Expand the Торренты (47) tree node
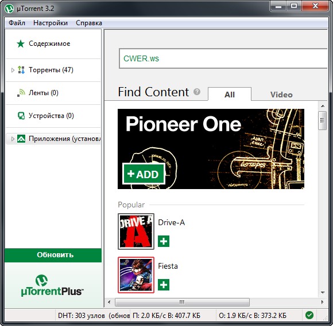Viewport: 333px width, 326px height. [x=13, y=70]
